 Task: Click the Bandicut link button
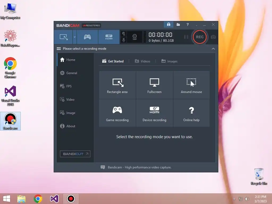point(75,154)
